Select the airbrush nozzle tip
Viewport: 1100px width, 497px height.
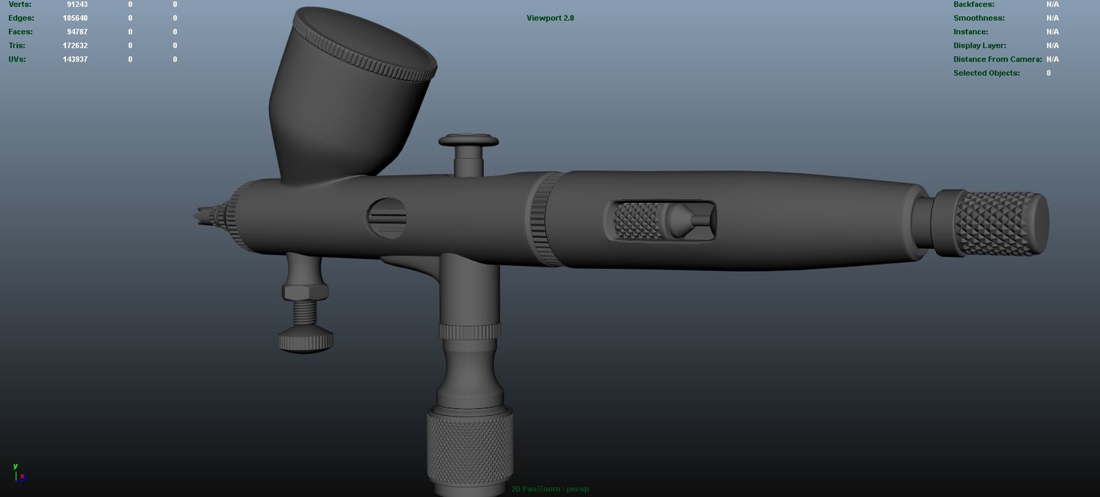[x=201, y=216]
